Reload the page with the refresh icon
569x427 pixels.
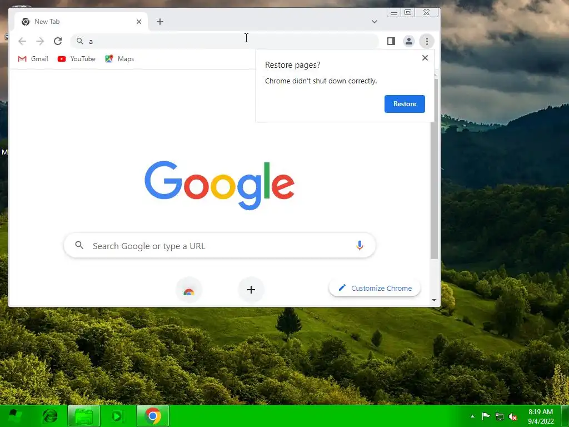tap(58, 41)
